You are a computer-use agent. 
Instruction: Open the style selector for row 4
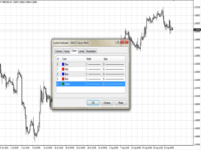[x=114, y=84]
